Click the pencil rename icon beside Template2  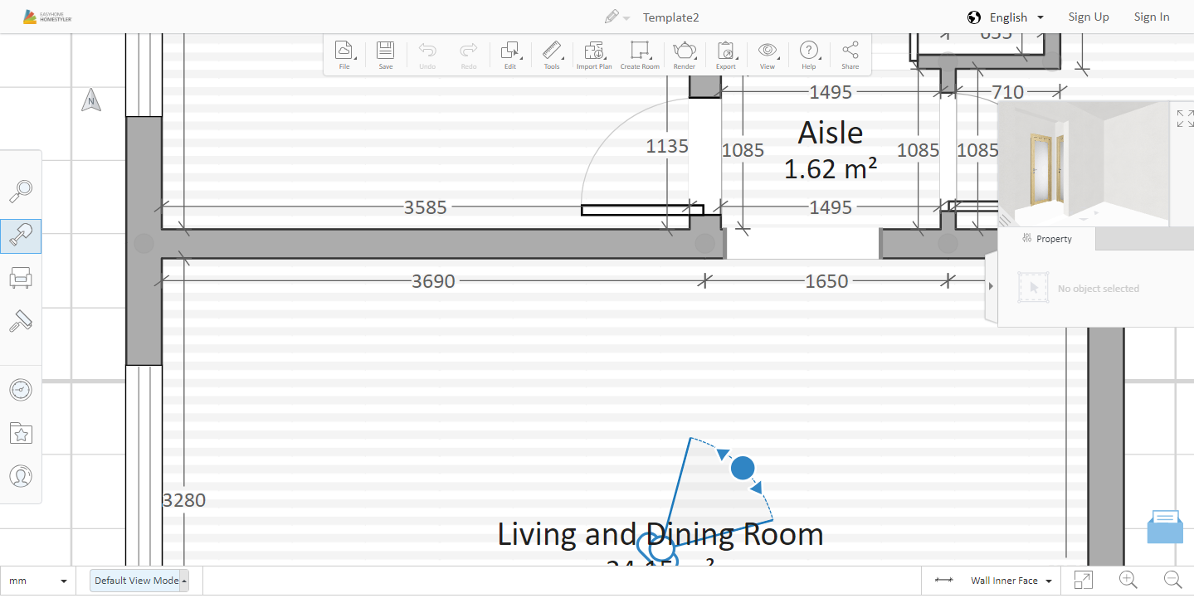[612, 17]
